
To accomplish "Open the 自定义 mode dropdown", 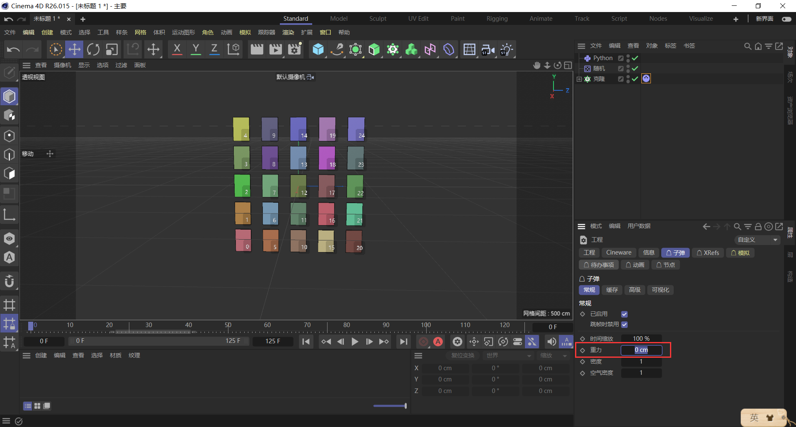I will [x=757, y=240].
